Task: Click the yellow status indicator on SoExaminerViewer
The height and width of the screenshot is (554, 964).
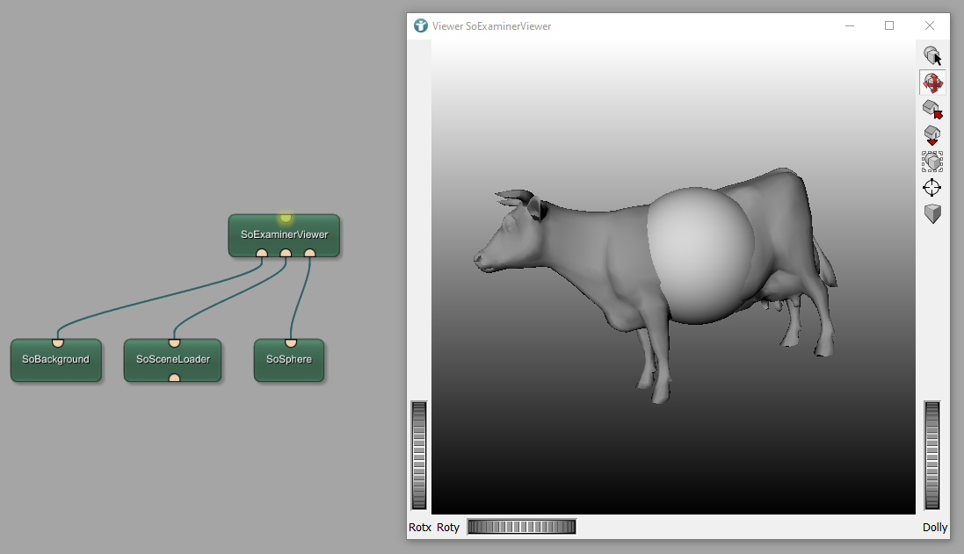Action: [286, 217]
